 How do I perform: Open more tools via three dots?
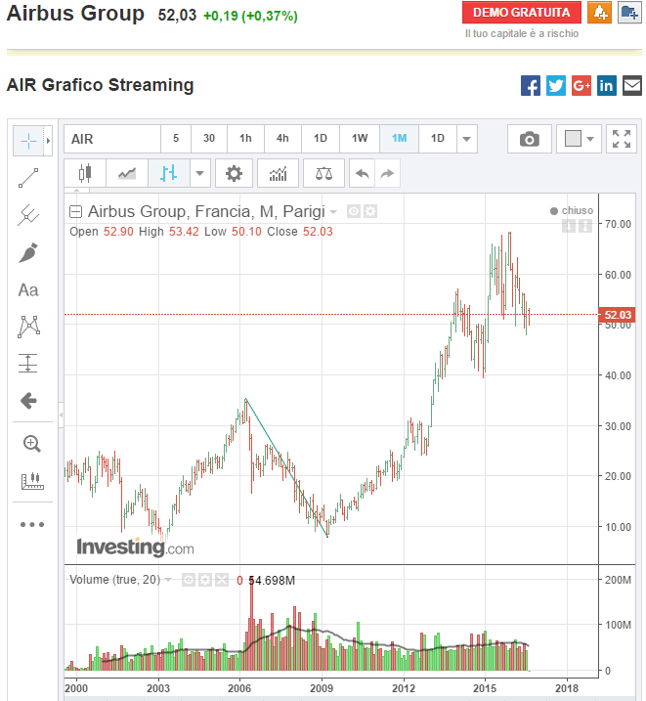(32, 524)
